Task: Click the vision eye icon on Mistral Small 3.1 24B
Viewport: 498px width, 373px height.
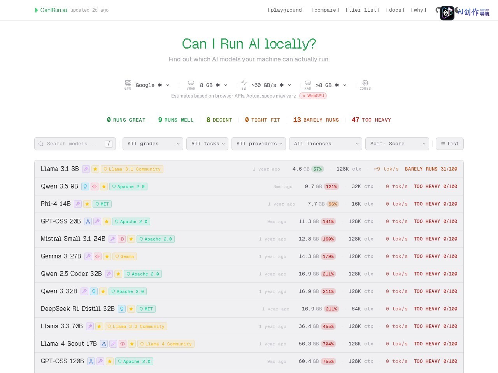Action: (122, 239)
